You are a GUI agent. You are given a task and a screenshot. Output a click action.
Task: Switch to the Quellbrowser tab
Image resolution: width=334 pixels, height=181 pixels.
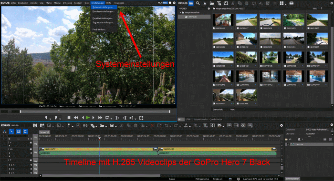click(x=216, y=120)
